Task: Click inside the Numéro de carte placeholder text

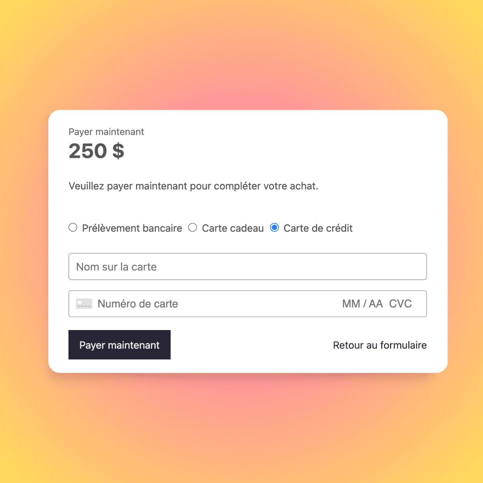Action: 138,303
